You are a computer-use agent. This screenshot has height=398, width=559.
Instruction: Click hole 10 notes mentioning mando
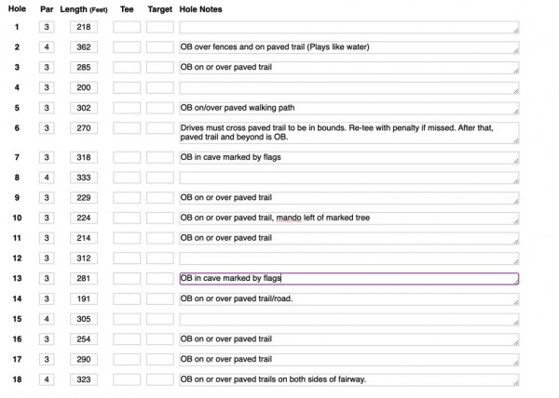(x=348, y=218)
